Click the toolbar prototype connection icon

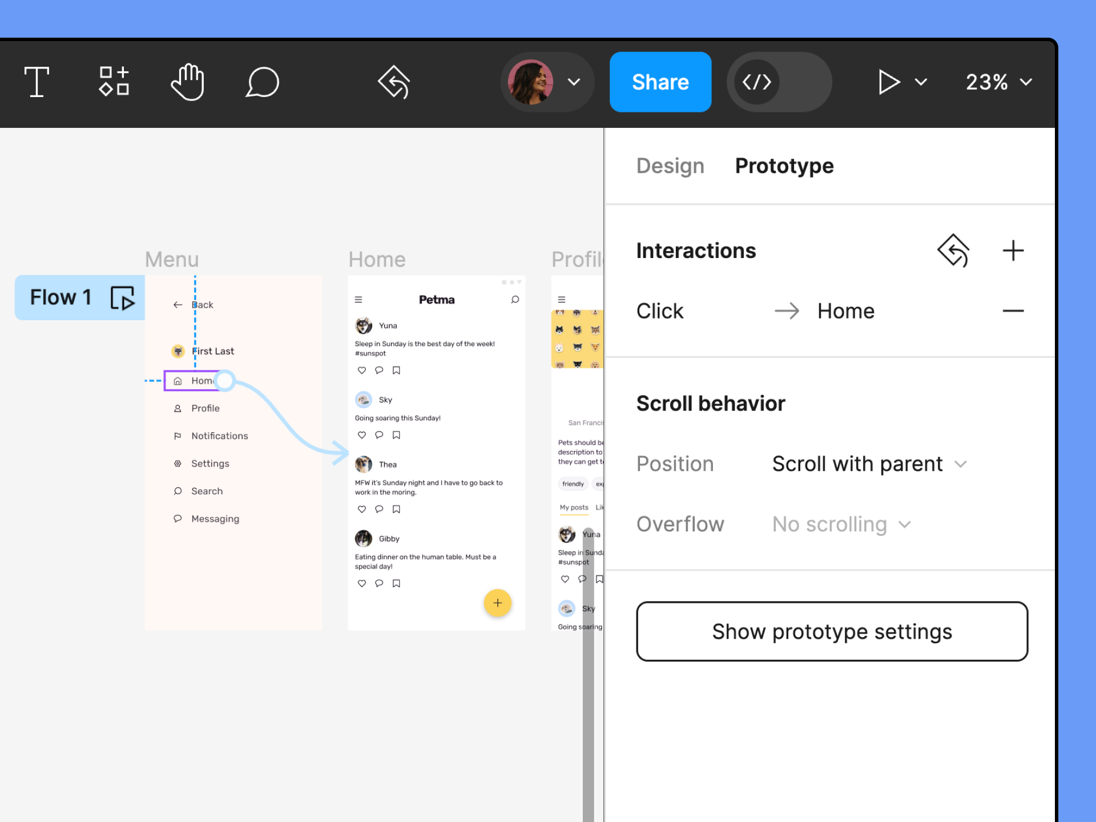point(394,82)
